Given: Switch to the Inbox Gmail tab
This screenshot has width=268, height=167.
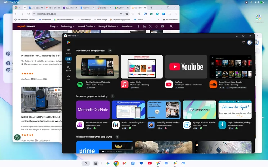Looking at the screenshot, I should click(x=53, y=8).
